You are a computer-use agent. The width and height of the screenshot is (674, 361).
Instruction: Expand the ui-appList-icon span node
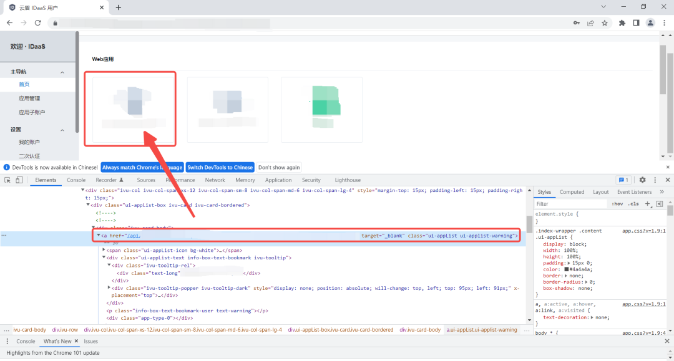pos(104,250)
